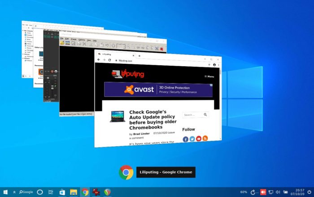Open the Store app on the taskbar
Viewport: 314px width, 197px height.
(x=62, y=192)
